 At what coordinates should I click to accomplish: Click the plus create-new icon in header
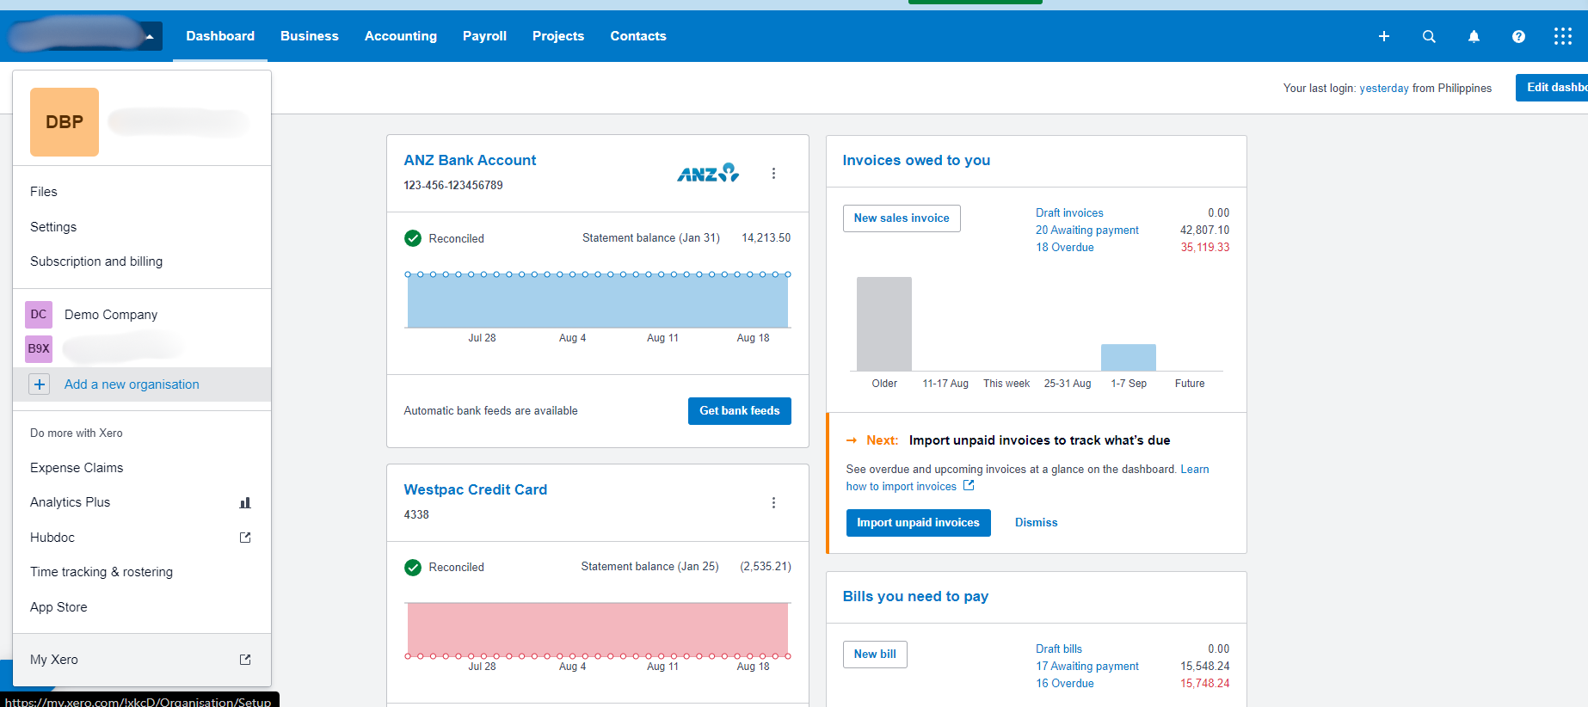coord(1384,36)
